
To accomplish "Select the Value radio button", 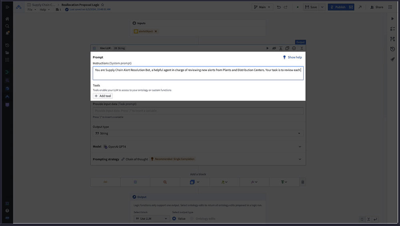I will tap(174, 218).
